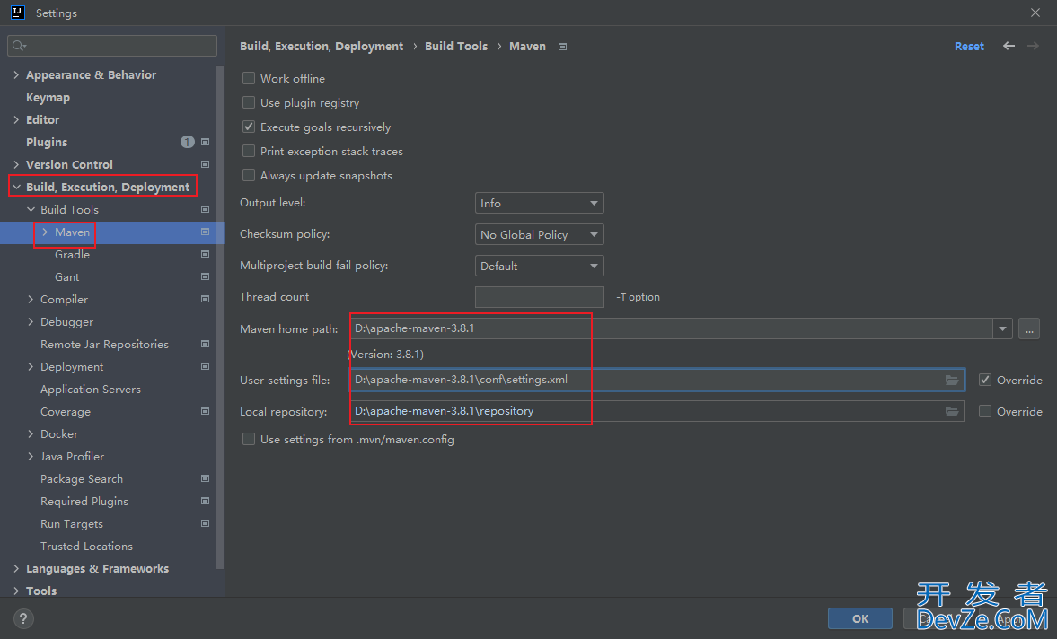The width and height of the screenshot is (1057, 639).
Task: Click the settings tree vertical scrollbar
Action: [220, 317]
